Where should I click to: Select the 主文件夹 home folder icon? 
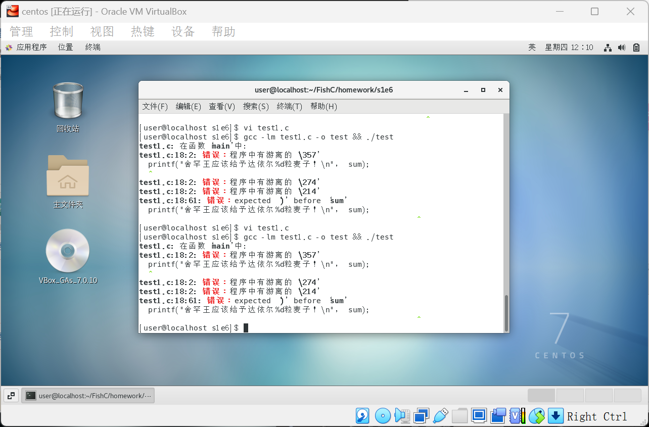pos(68,175)
